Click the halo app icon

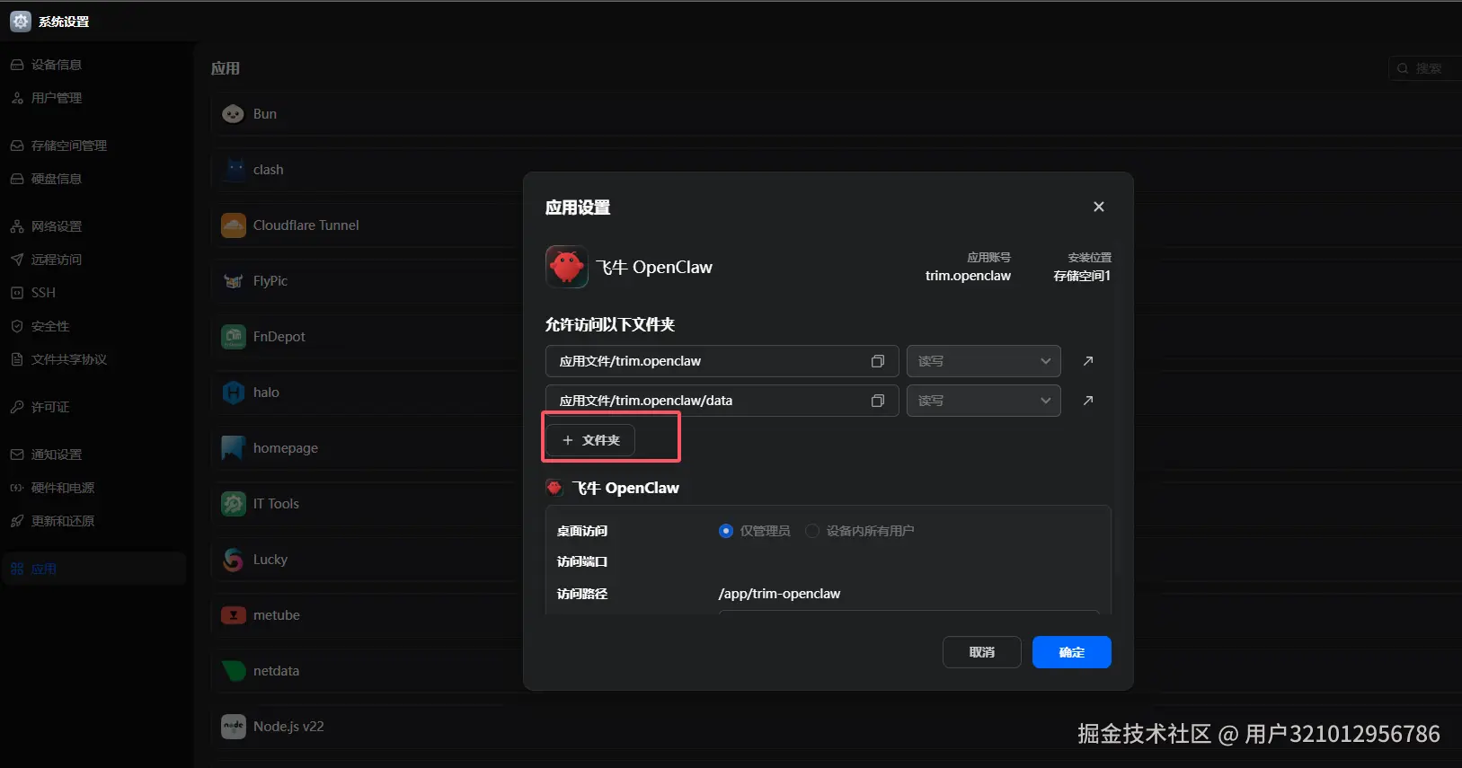[234, 393]
